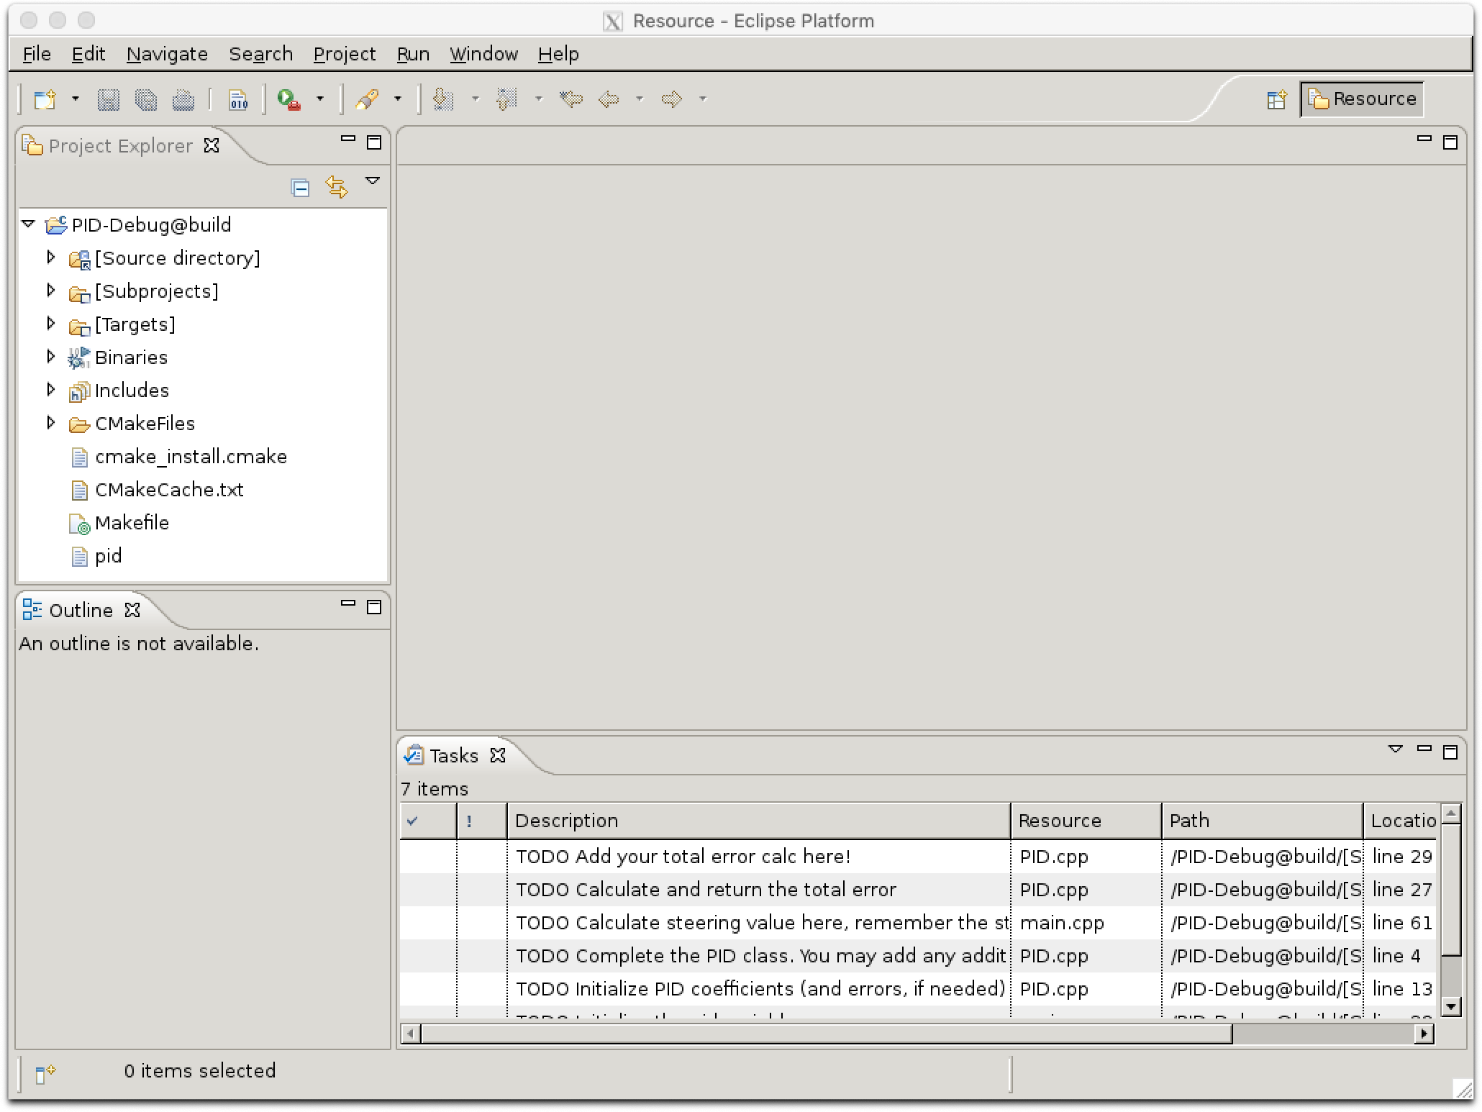The image size is (1482, 1112).
Task: Collapse the PID-Debug@build project node
Action: click(x=29, y=224)
